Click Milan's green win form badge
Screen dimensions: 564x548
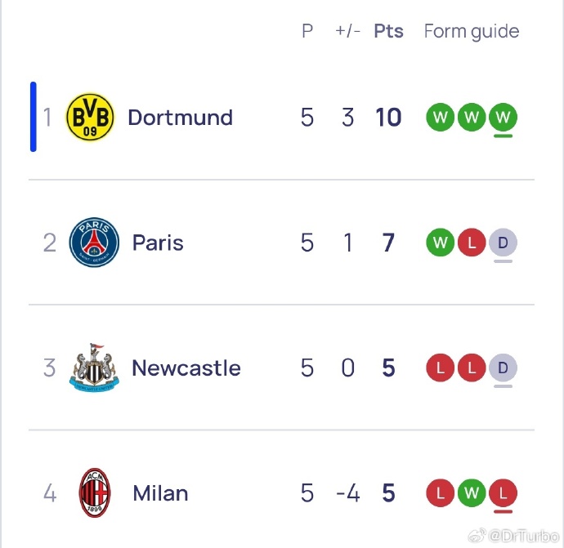coord(472,493)
